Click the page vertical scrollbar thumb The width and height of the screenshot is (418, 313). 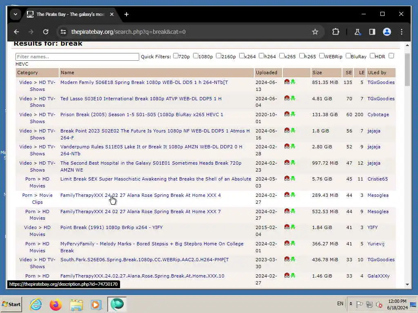(407, 70)
